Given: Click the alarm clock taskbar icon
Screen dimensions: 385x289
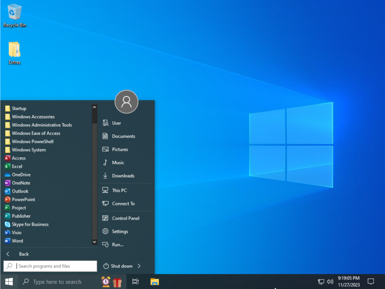Looking at the screenshot, I should pyautogui.click(x=106, y=282).
